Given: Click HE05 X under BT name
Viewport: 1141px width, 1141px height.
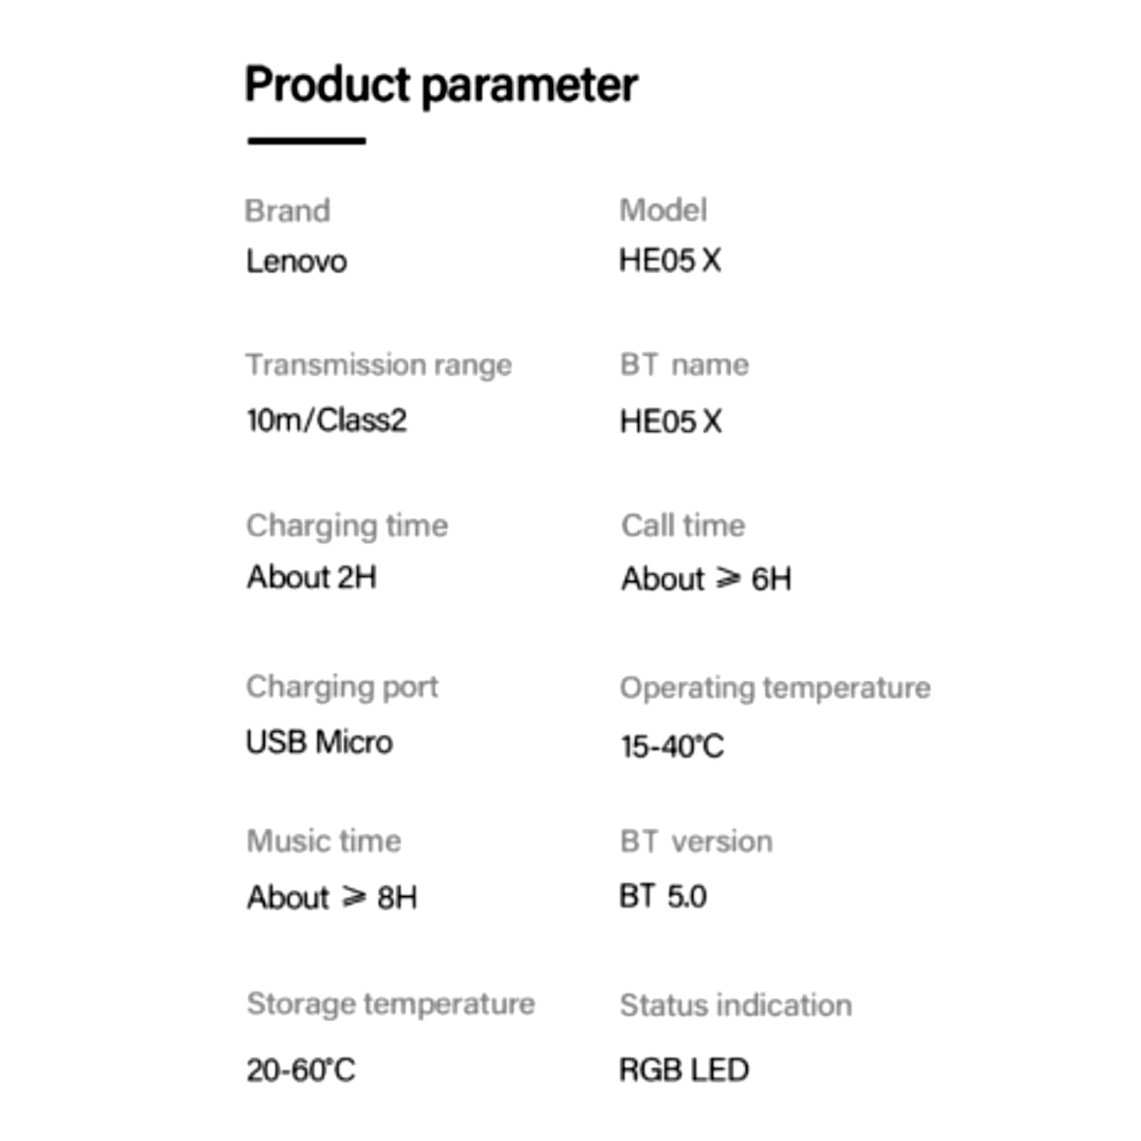Looking at the screenshot, I should 670,422.
